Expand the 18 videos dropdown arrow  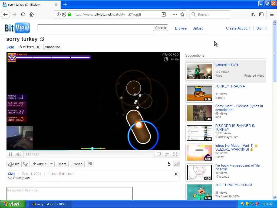click(x=38, y=47)
